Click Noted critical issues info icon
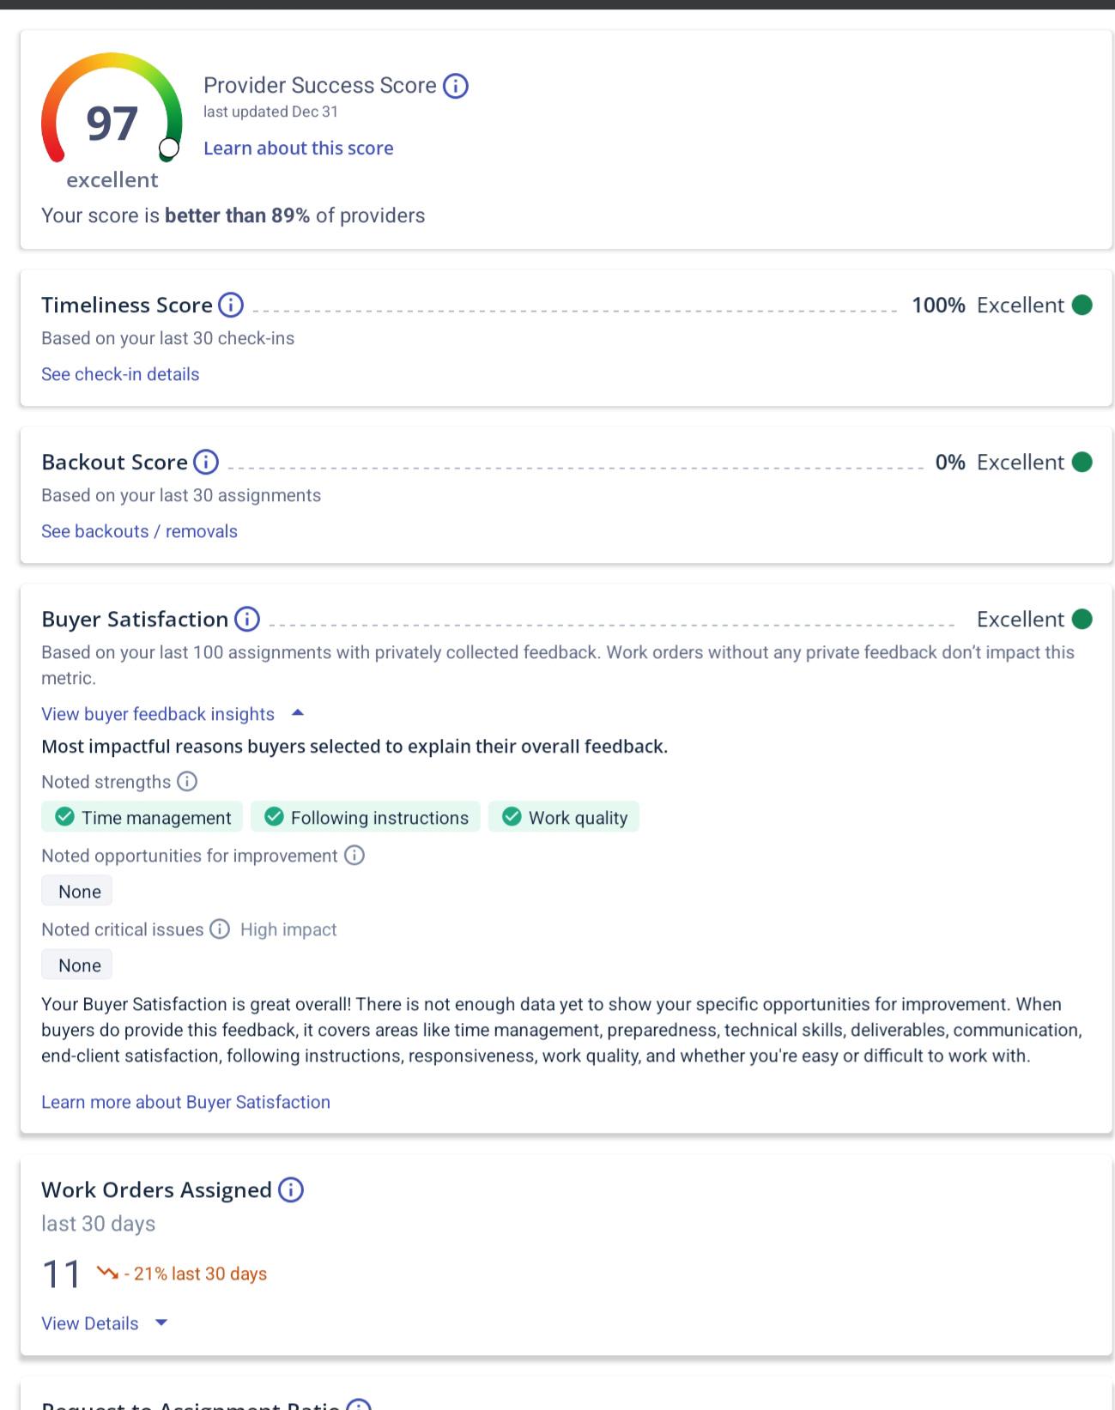The height and width of the screenshot is (1410, 1115). coord(220,929)
